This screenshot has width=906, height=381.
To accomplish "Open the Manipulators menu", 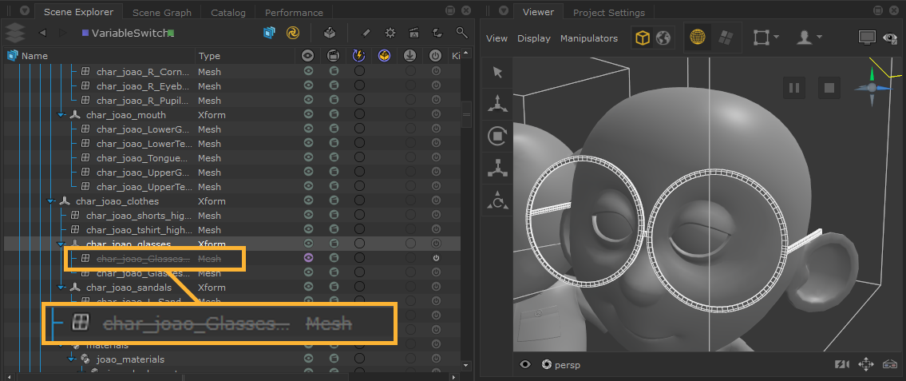I will click(588, 38).
